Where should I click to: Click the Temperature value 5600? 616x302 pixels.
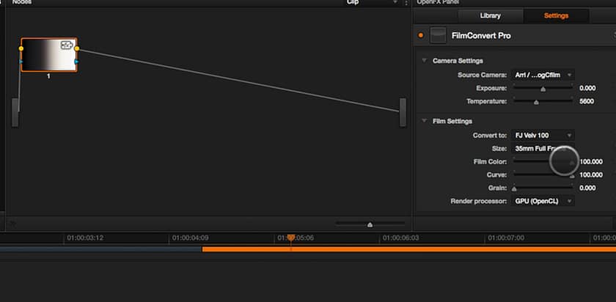pos(587,101)
